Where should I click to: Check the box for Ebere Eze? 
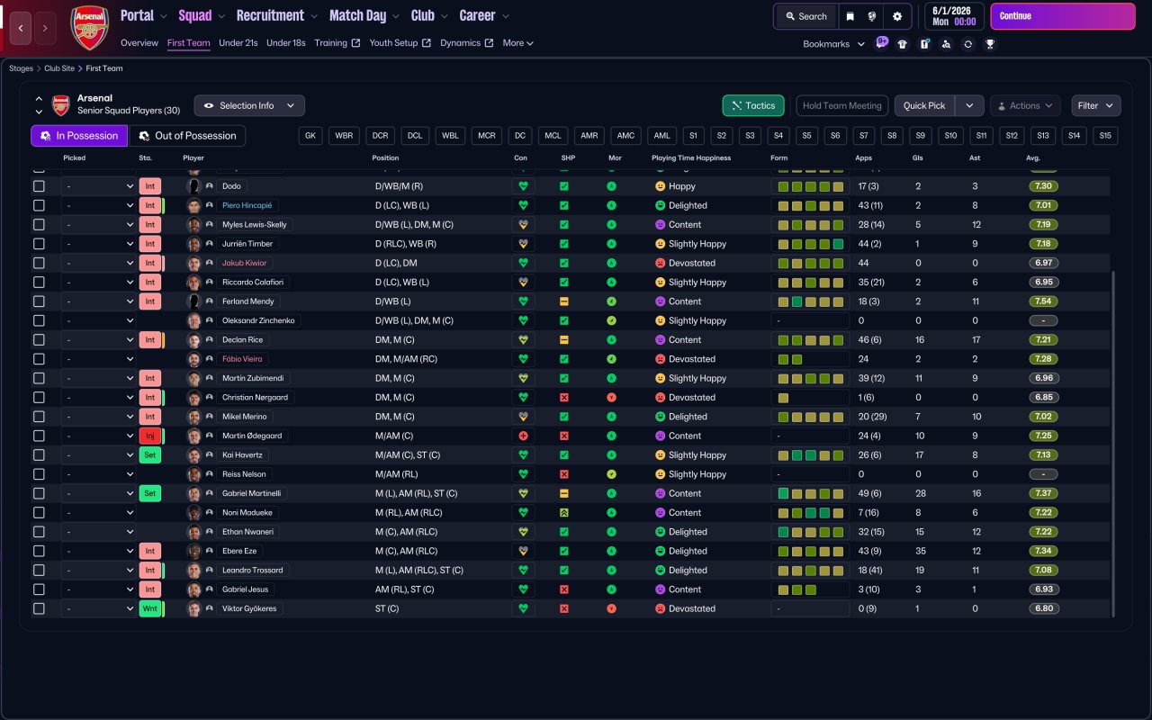point(39,551)
